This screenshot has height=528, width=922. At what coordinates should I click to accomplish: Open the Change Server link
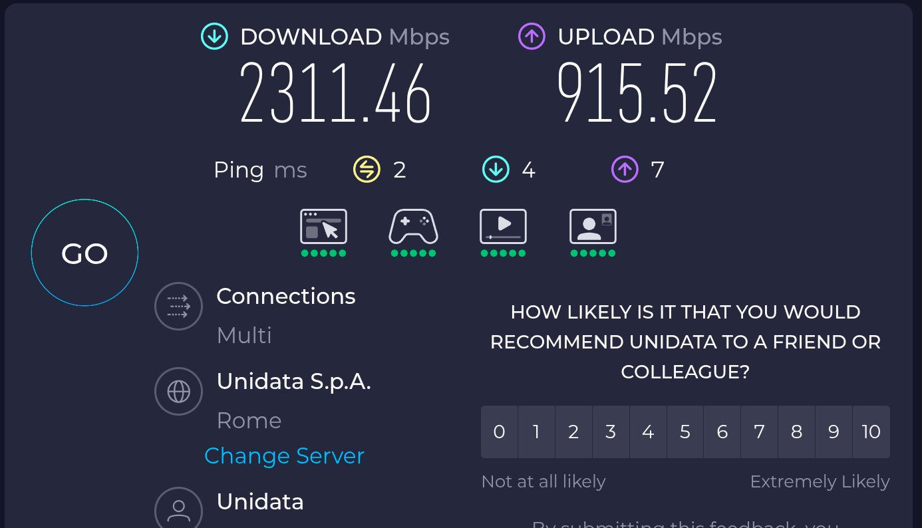point(284,456)
